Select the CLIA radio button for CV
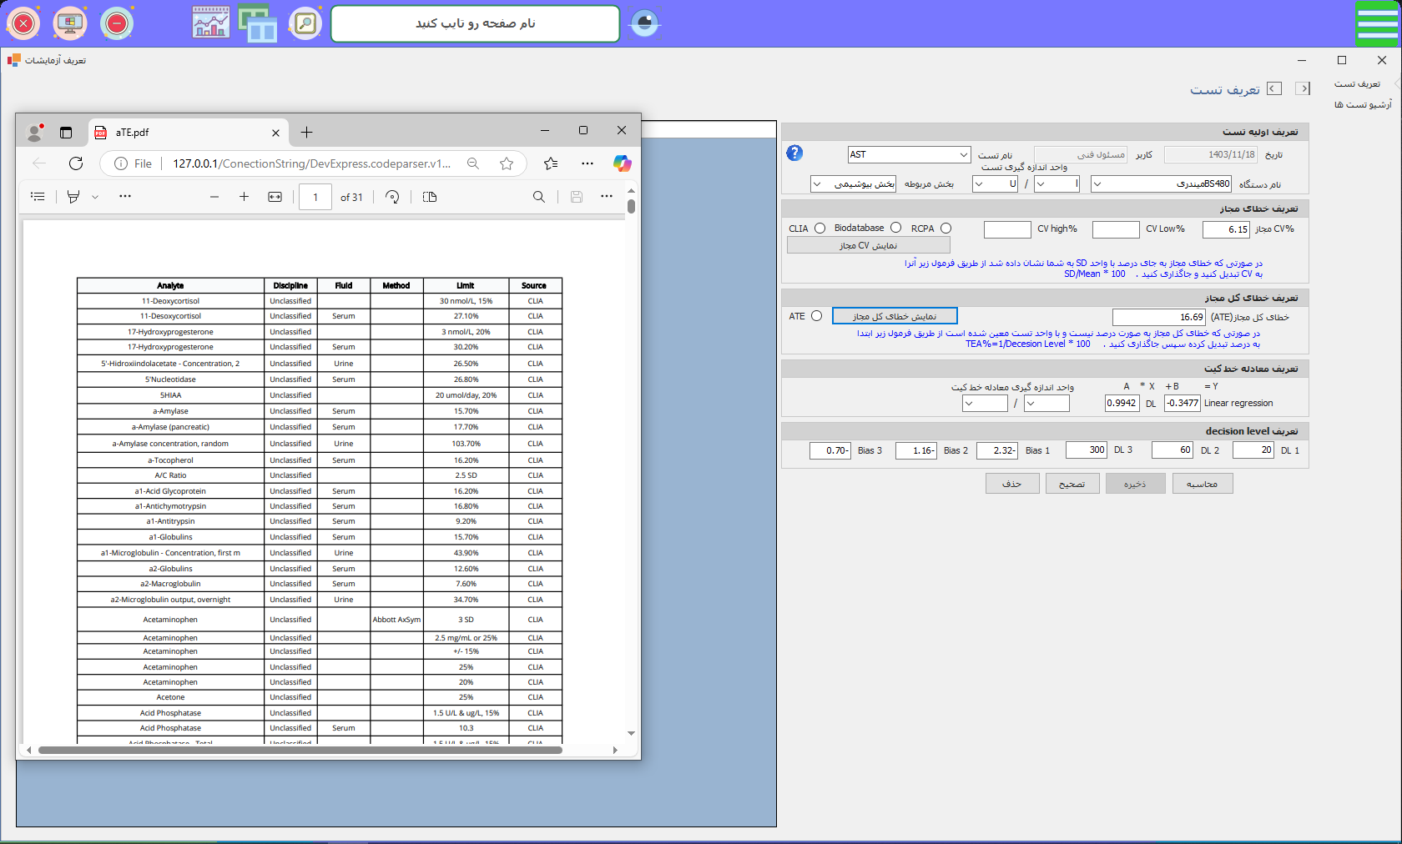 tap(820, 228)
